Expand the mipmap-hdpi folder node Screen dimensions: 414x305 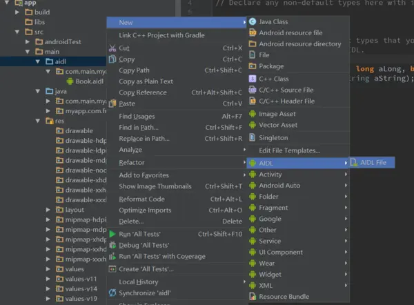48,219
